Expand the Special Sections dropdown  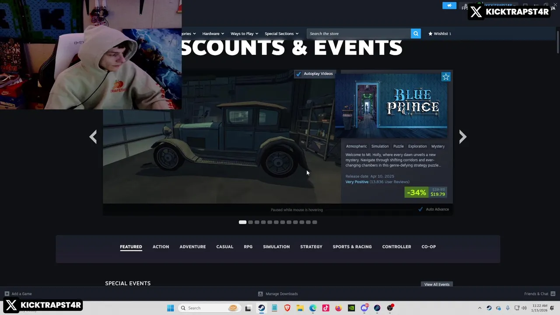click(x=281, y=34)
